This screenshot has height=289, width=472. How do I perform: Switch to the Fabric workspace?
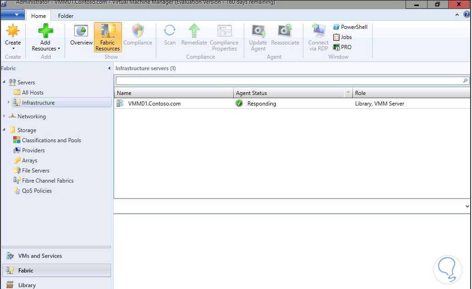[56, 270]
